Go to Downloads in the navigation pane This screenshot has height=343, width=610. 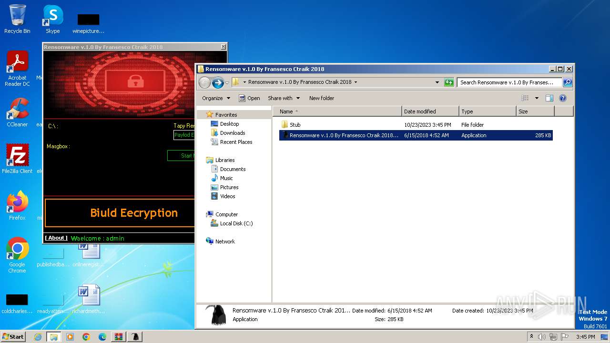(232, 133)
